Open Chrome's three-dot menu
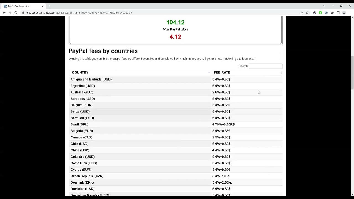The height and width of the screenshot is (199, 354). [350, 13]
